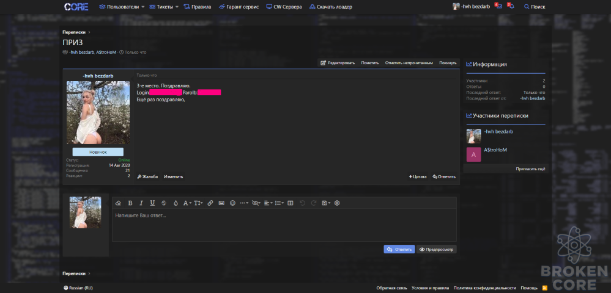Click the bottom Переписки breadcrumb link
The width and height of the screenshot is (611, 293).
pos(74,273)
